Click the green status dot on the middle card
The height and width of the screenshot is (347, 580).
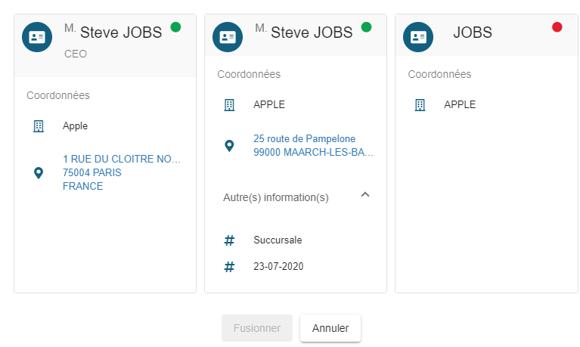[366, 27]
